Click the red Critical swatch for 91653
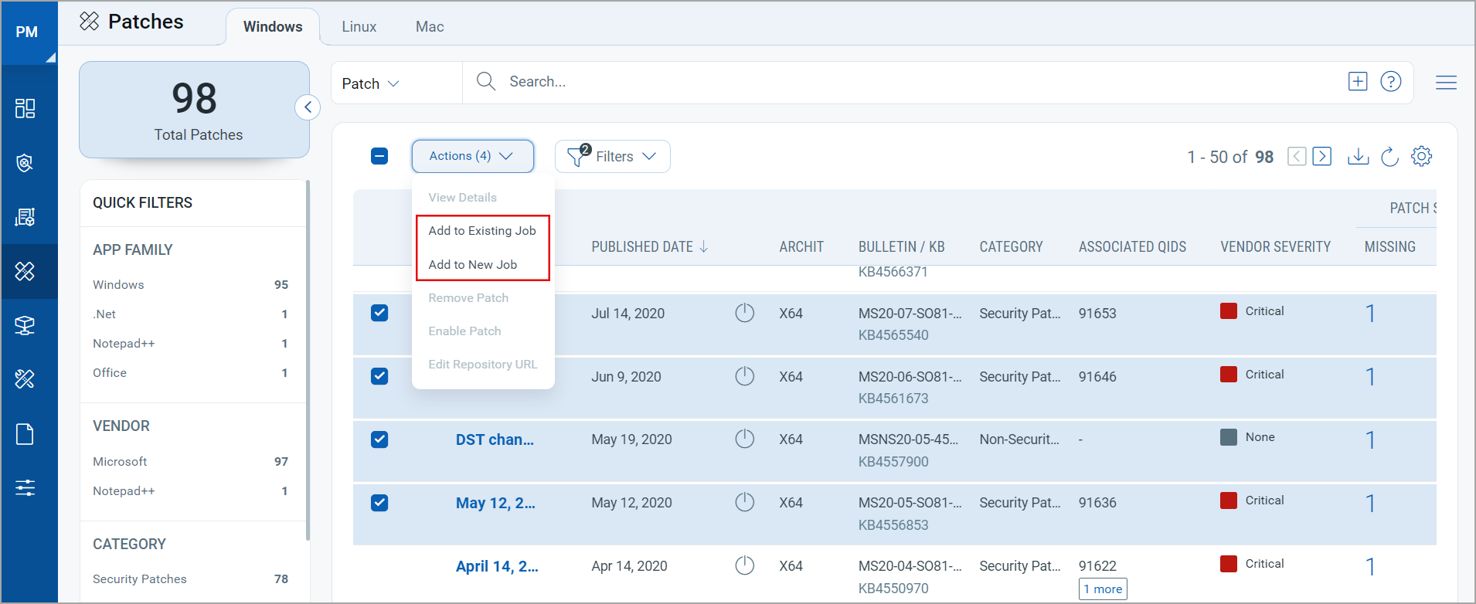This screenshot has height=604, width=1476. coord(1228,311)
